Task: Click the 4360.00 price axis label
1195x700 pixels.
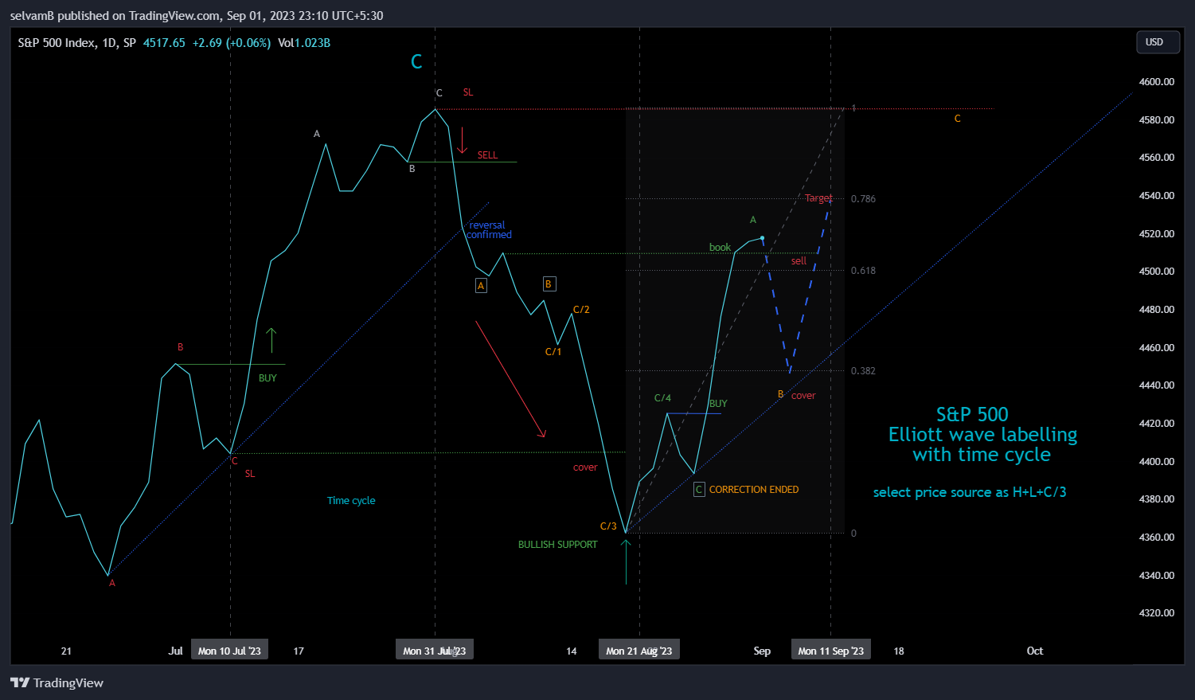Action: (x=1157, y=538)
